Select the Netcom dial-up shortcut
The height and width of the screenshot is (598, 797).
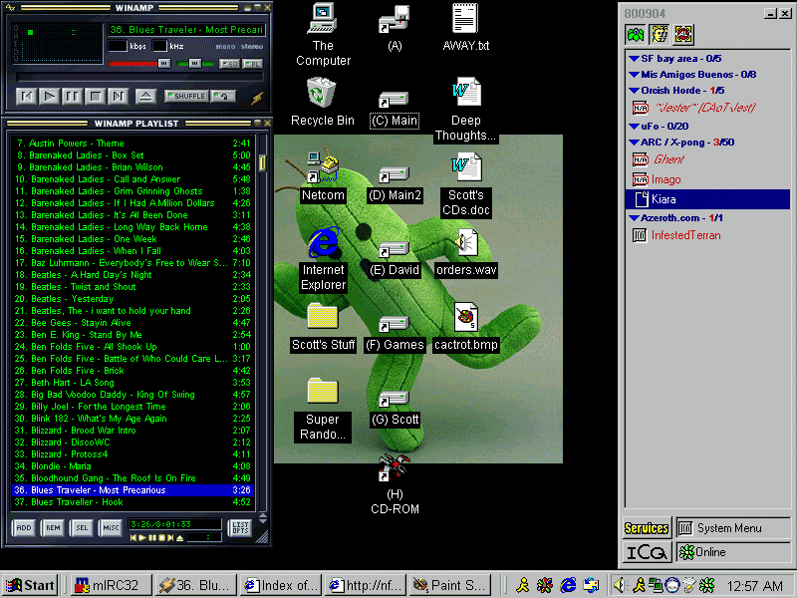323,177
